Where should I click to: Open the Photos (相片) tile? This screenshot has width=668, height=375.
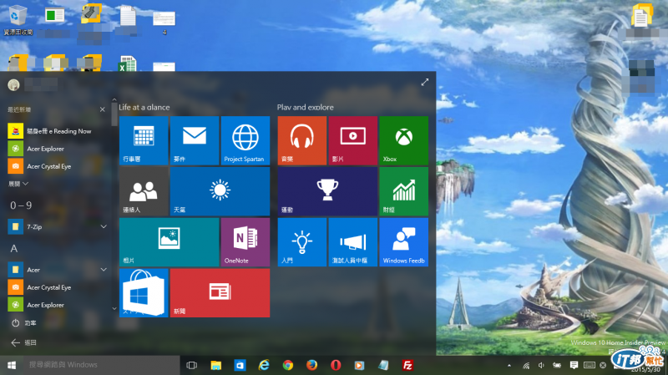pos(170,242)
